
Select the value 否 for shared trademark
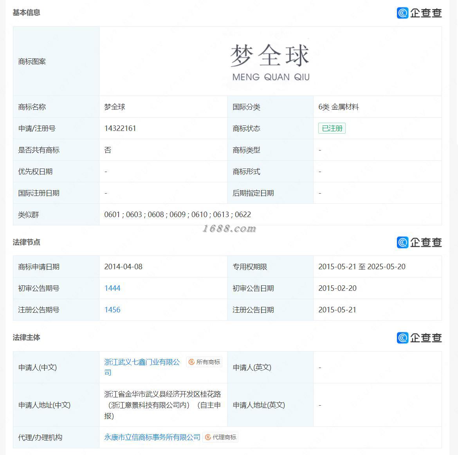[108, 150]
